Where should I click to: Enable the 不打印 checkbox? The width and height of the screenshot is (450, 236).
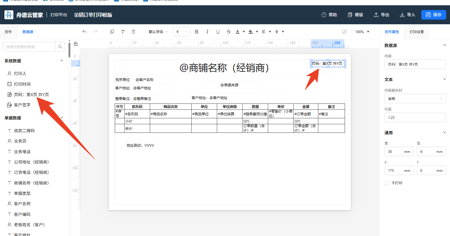pos(387,183)
